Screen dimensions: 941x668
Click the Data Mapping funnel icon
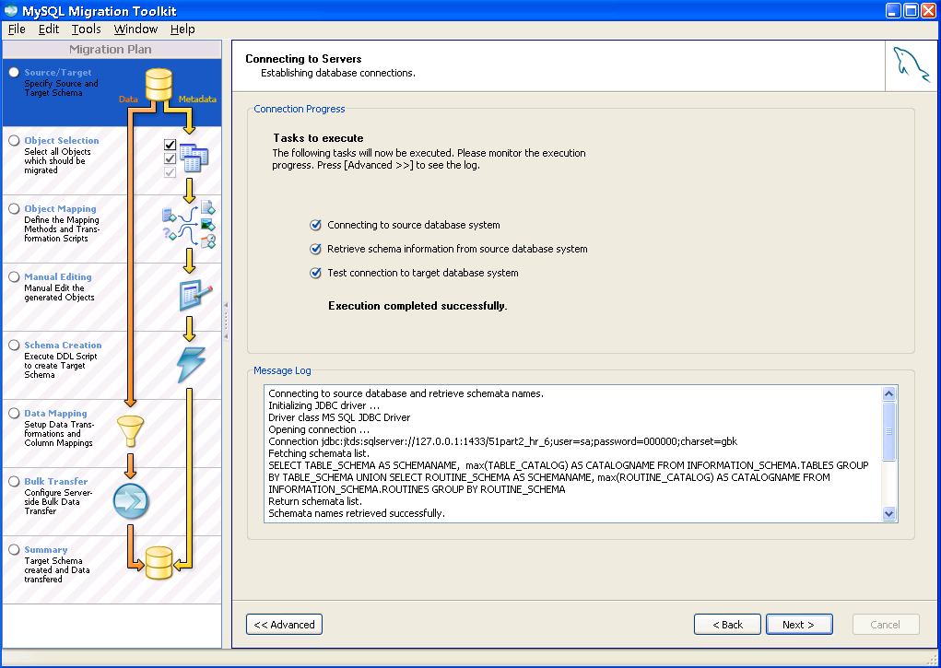[130, 431]
